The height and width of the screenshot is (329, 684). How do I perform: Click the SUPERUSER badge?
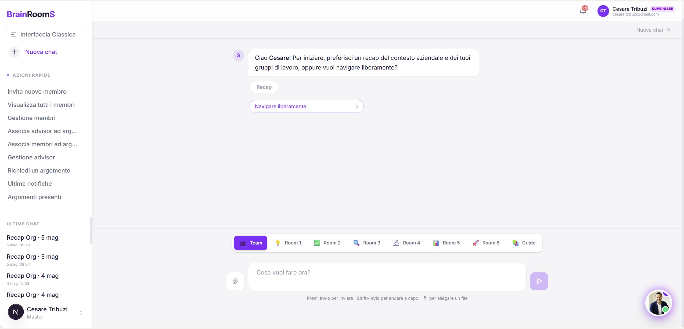662,9
